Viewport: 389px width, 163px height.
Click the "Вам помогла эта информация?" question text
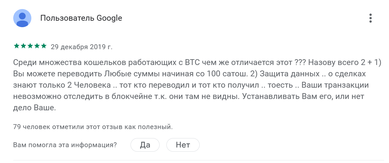tap(65, 145)
